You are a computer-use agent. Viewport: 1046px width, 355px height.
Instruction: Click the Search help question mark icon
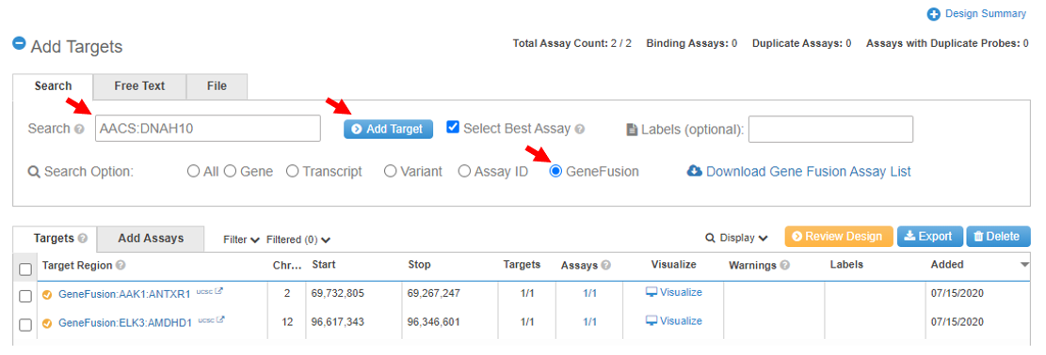[x=79, y=130]
